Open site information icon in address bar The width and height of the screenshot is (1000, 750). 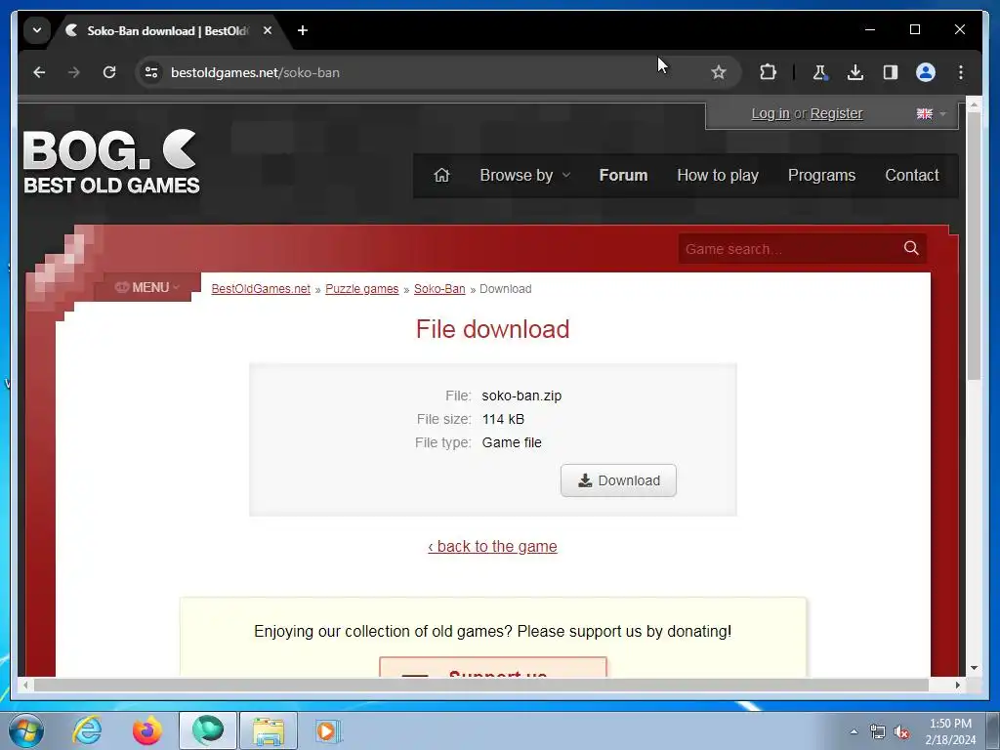click(151, 72)
